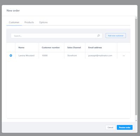This screenshot has height=136, width=140.
Task: Click the scrollbar up arrow
Action: pyautogui.click(x=136, y=17)
